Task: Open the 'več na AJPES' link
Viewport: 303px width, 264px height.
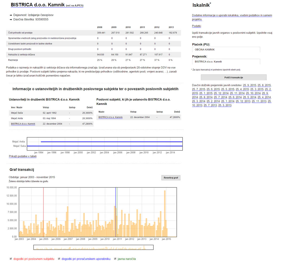Action: click(74, 6)
